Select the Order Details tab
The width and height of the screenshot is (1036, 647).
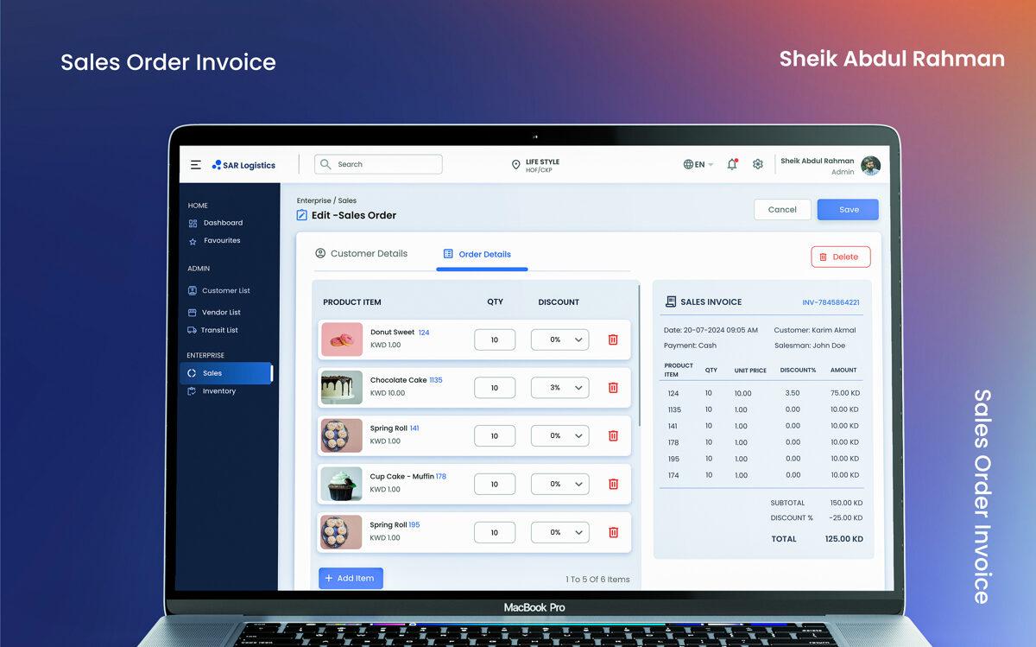pos(477,255)
